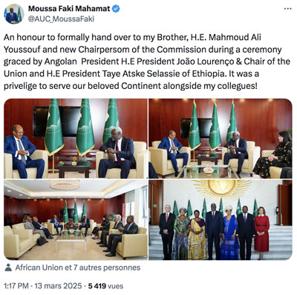Open the Moussa Faki Mahamat display name
Screen dimensions: 297x295
point(69,9)
